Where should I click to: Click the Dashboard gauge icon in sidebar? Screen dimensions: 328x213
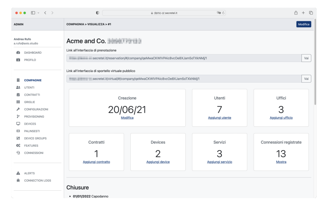[18, 53]
